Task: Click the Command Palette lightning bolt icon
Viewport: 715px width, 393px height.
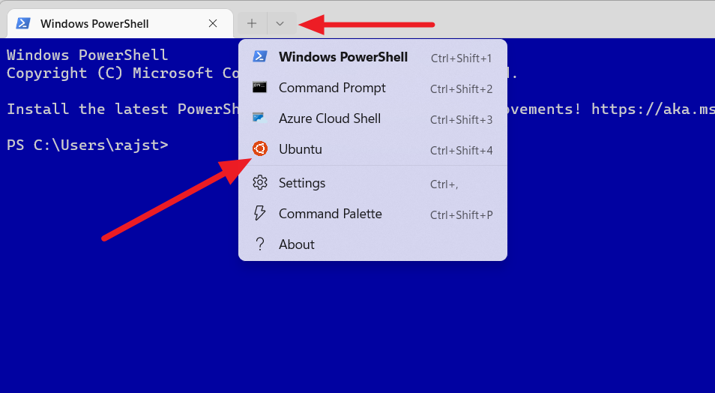Action: click(x=260, y=213)
